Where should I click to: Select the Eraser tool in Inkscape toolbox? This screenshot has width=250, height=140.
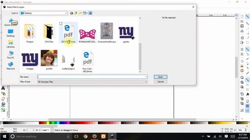pyautogui.click(x=3, y=99)
